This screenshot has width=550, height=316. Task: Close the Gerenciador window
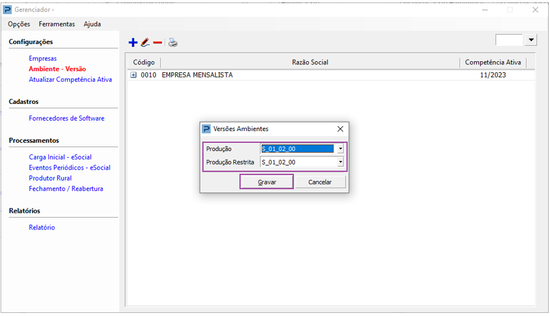pyautogui.click(x=535, y=9)
